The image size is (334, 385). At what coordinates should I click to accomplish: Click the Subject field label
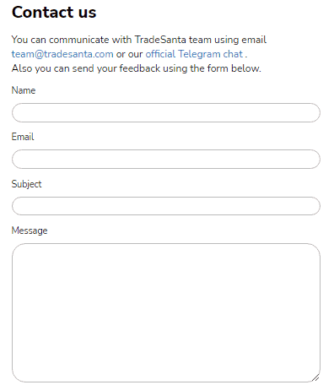point(26,184)
